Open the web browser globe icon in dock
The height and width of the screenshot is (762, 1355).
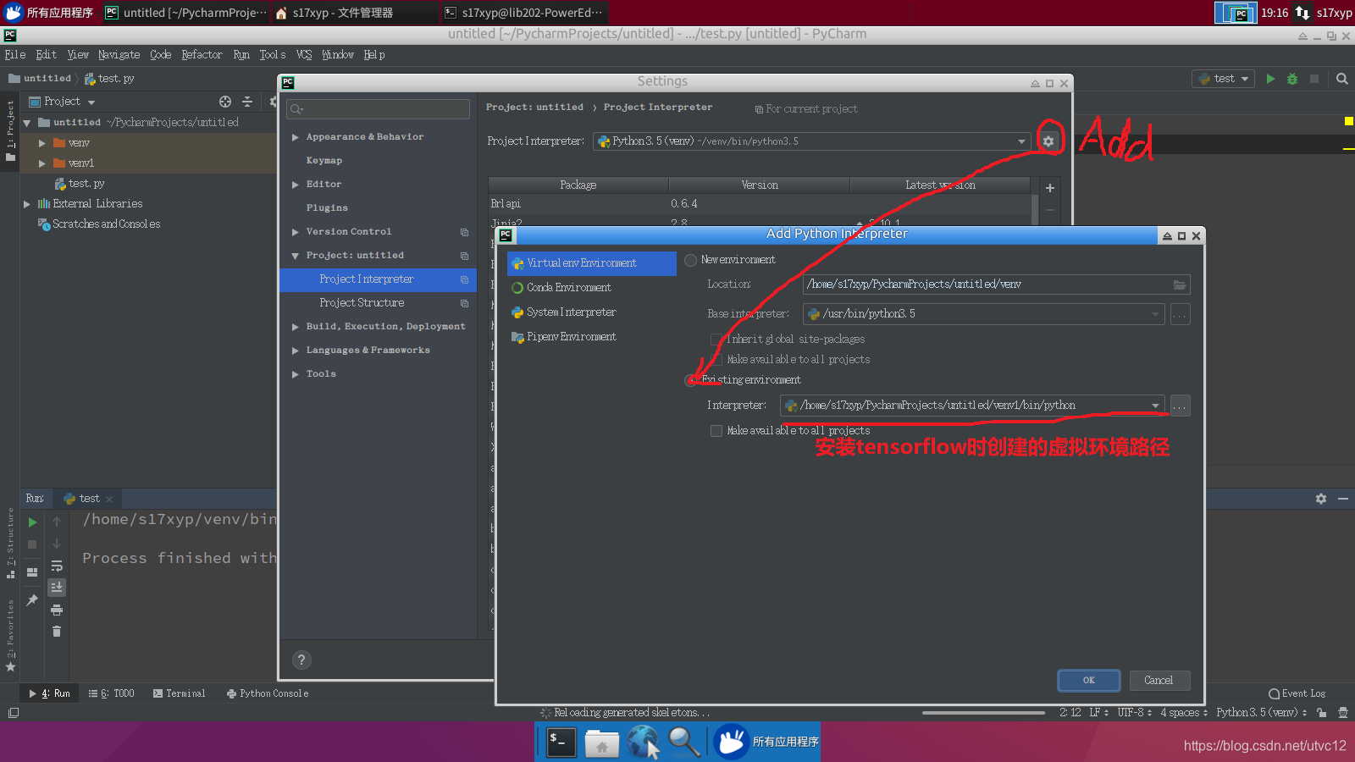click(644, 742)
